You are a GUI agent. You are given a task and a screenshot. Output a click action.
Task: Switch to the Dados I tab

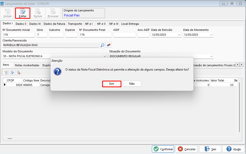(8, 24)
